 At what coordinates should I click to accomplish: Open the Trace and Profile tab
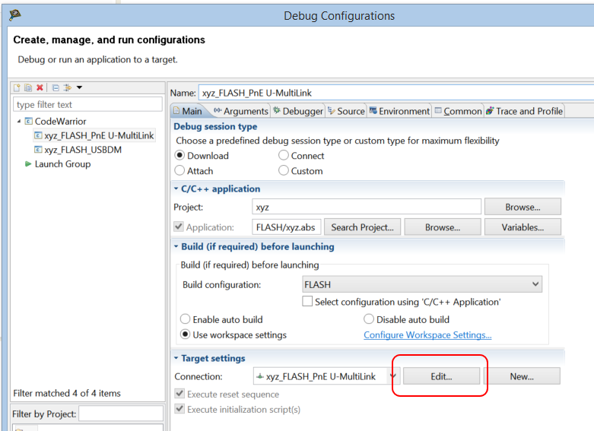click(524, 111)
